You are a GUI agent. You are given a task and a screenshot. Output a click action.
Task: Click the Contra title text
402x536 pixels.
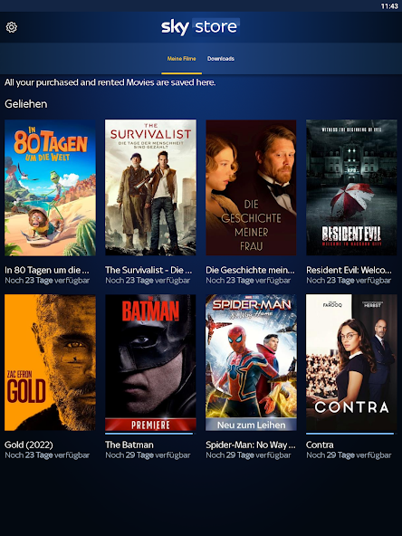[320, 445]
